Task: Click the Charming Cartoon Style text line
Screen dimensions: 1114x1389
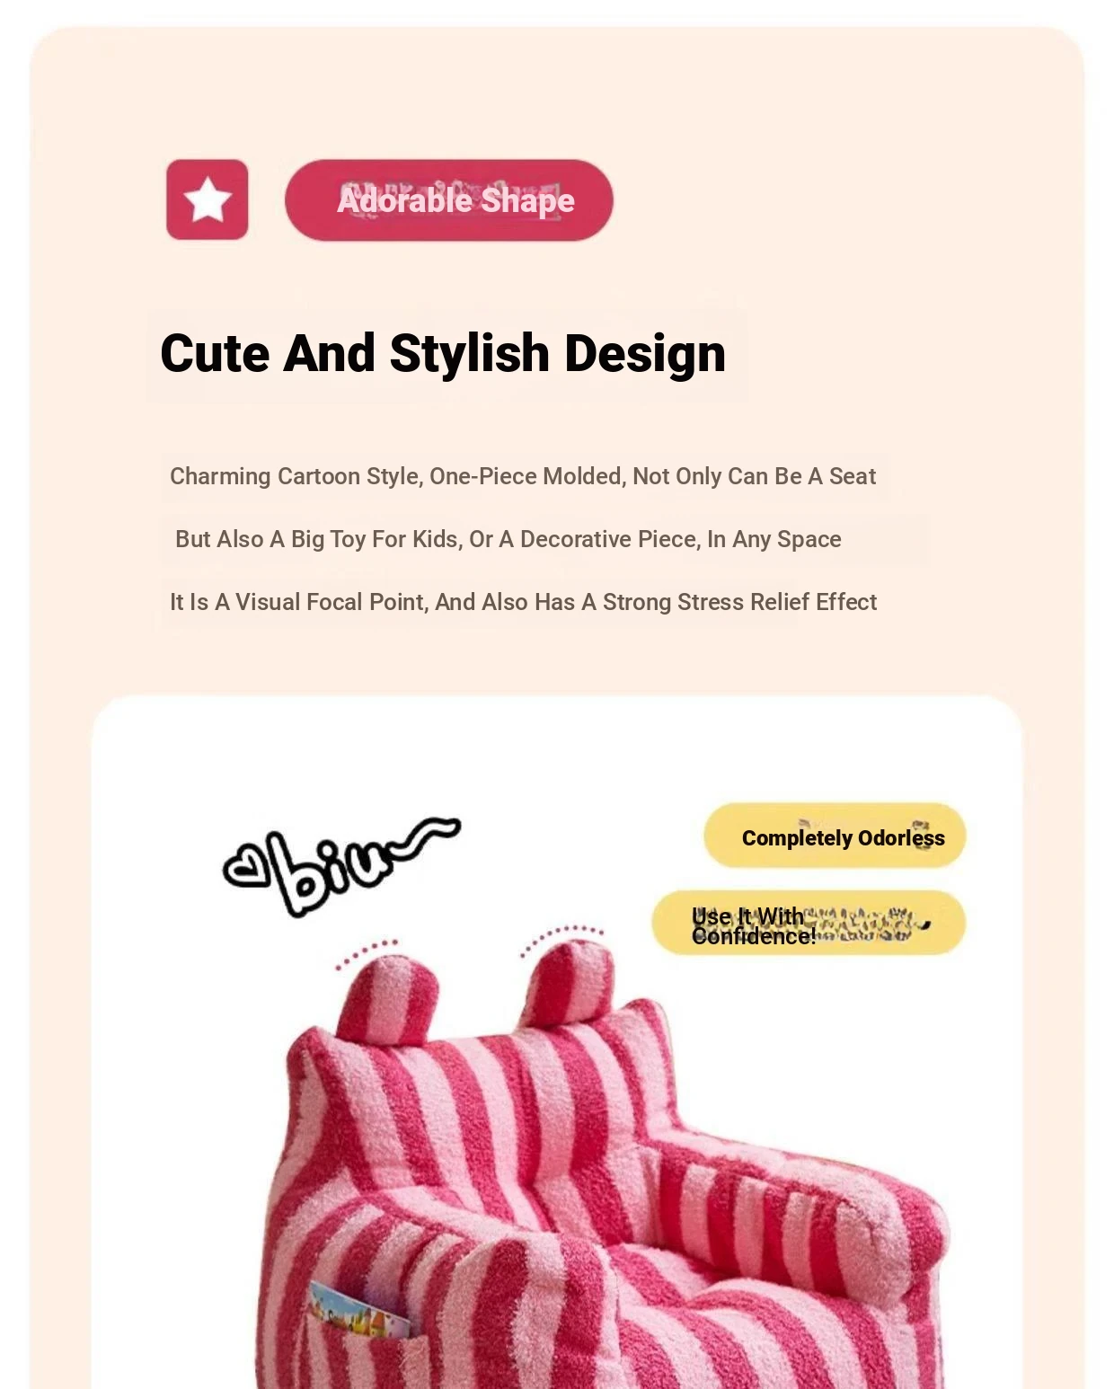Action: pos(523,476)
